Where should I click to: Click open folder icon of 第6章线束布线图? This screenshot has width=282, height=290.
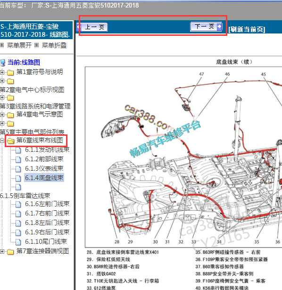click(10, 141)
